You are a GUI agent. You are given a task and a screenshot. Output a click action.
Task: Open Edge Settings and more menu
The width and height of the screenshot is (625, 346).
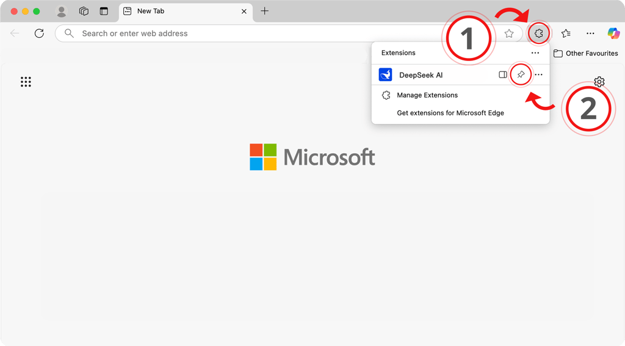[590, 34]
